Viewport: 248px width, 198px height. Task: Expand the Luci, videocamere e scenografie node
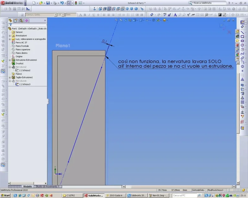pyautogui.click(x=10, y=39)
